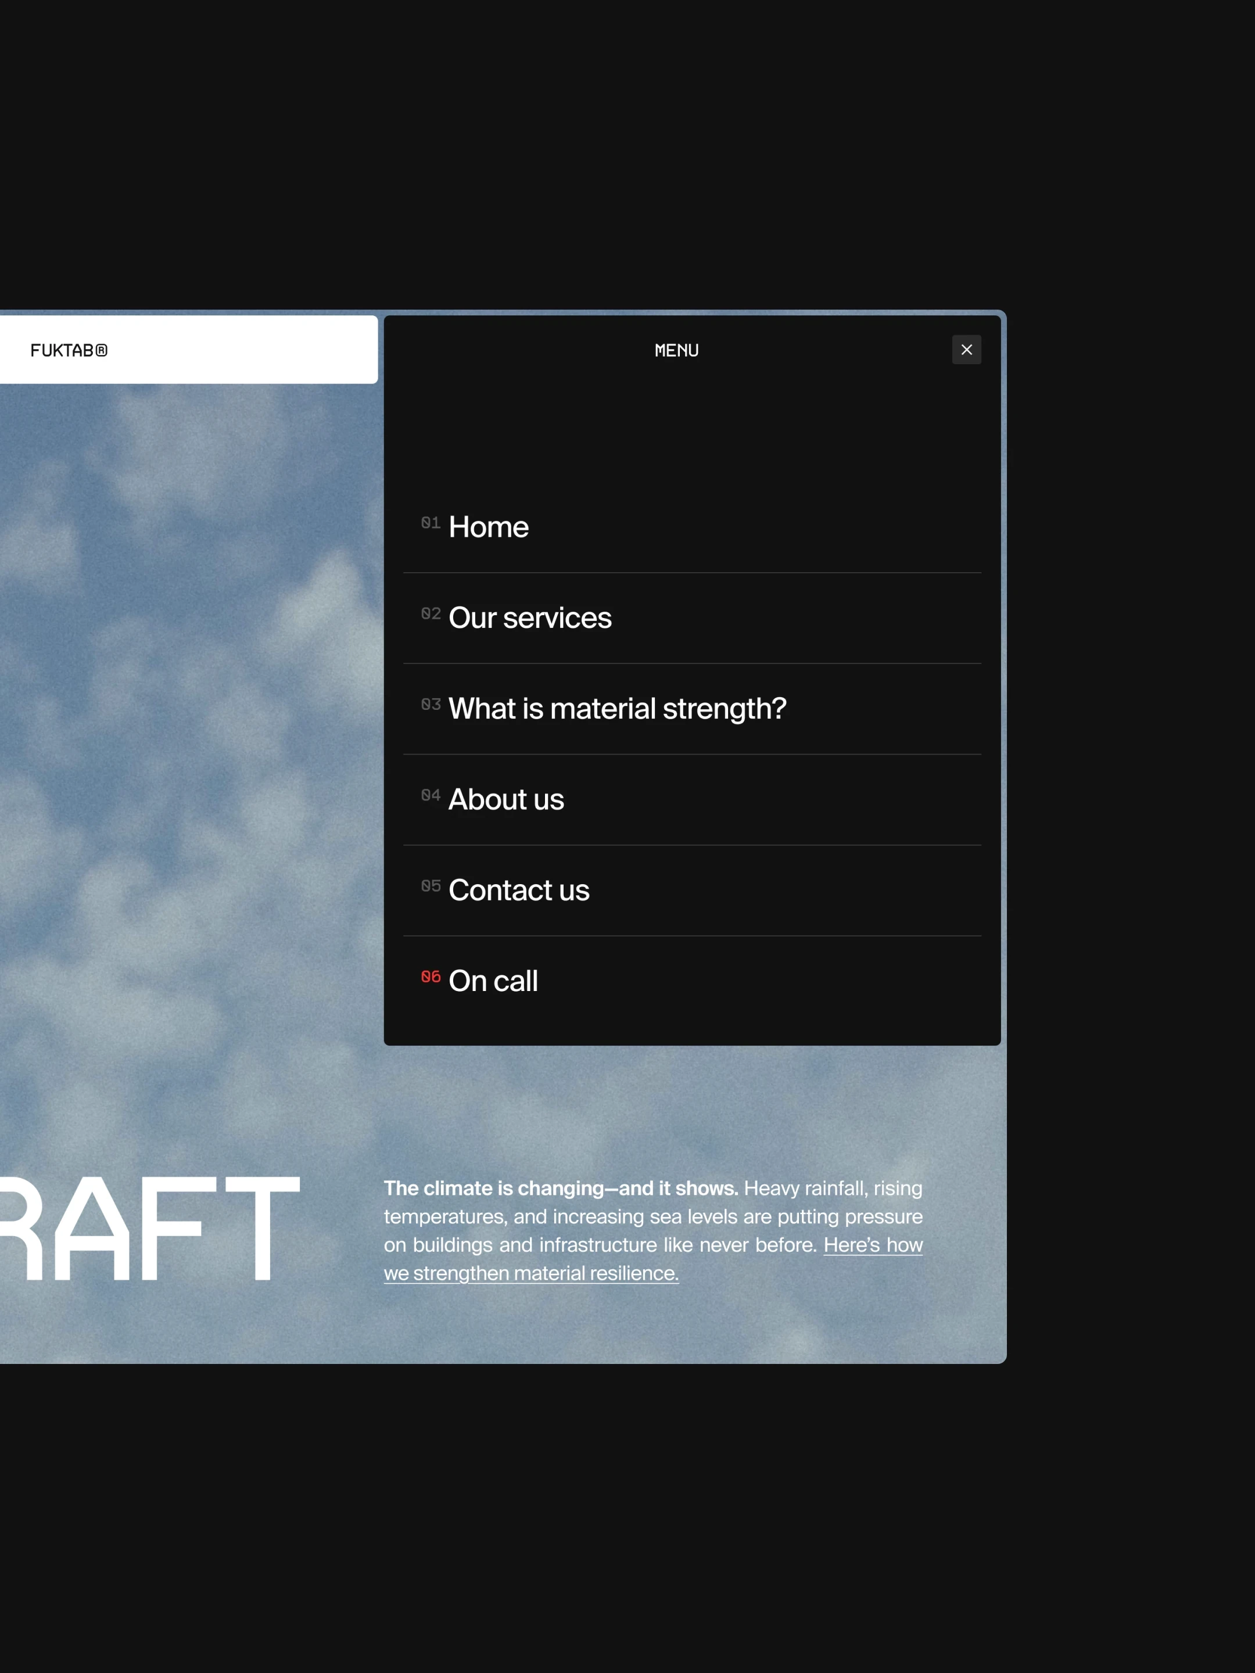The width and height of the screenshot is (1255, 1673).
Task: Click the 05 index number
Action: (431, 886)
